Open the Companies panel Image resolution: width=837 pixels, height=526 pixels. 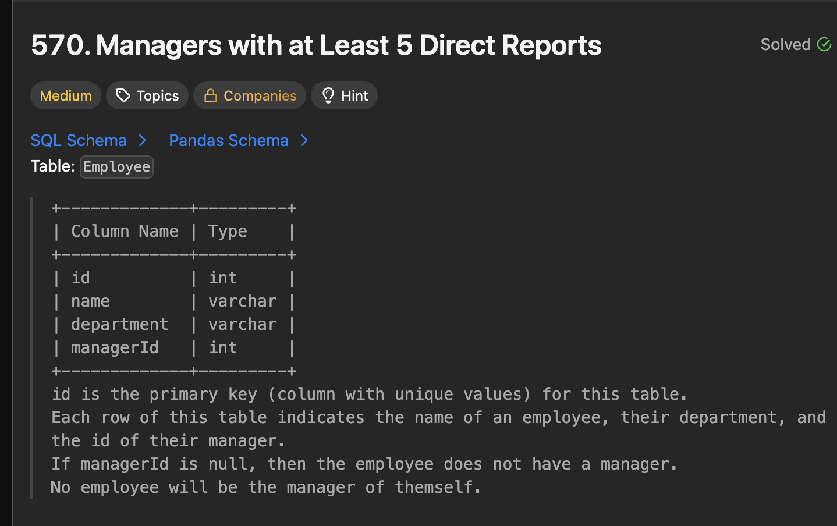click(249, 95)
